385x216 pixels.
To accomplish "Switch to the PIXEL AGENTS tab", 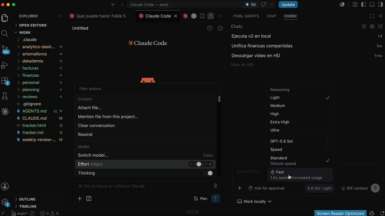I will click(246, 16).
